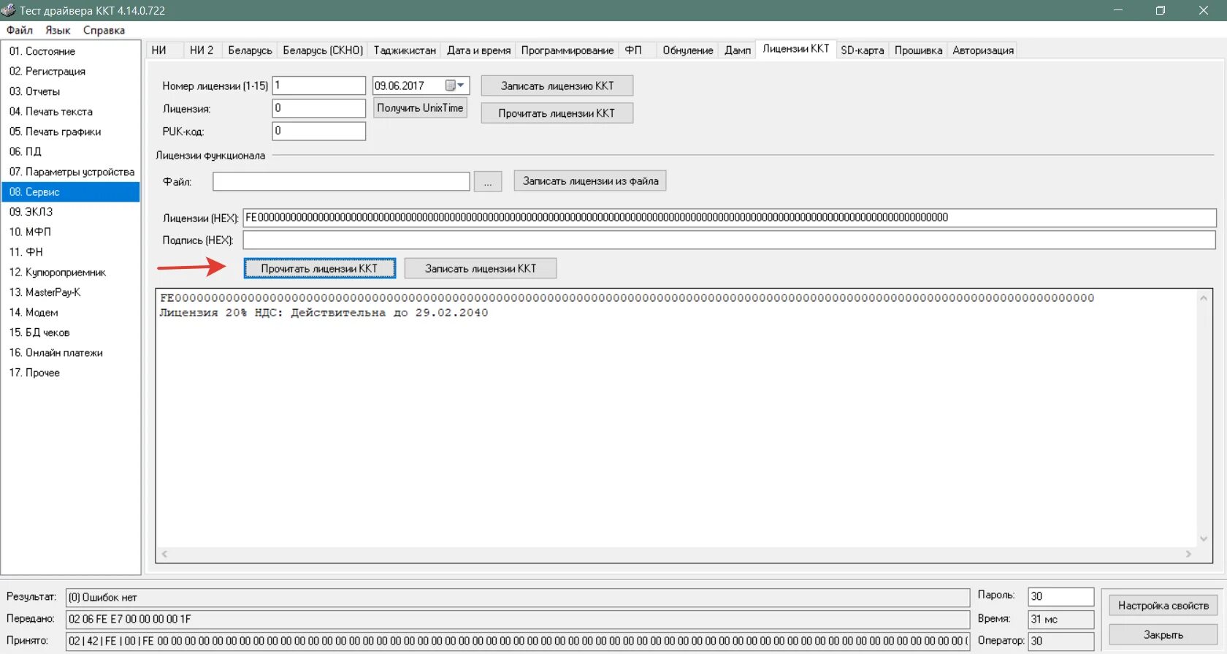
Task: Click the browse file '...' button
Action: 488,181
